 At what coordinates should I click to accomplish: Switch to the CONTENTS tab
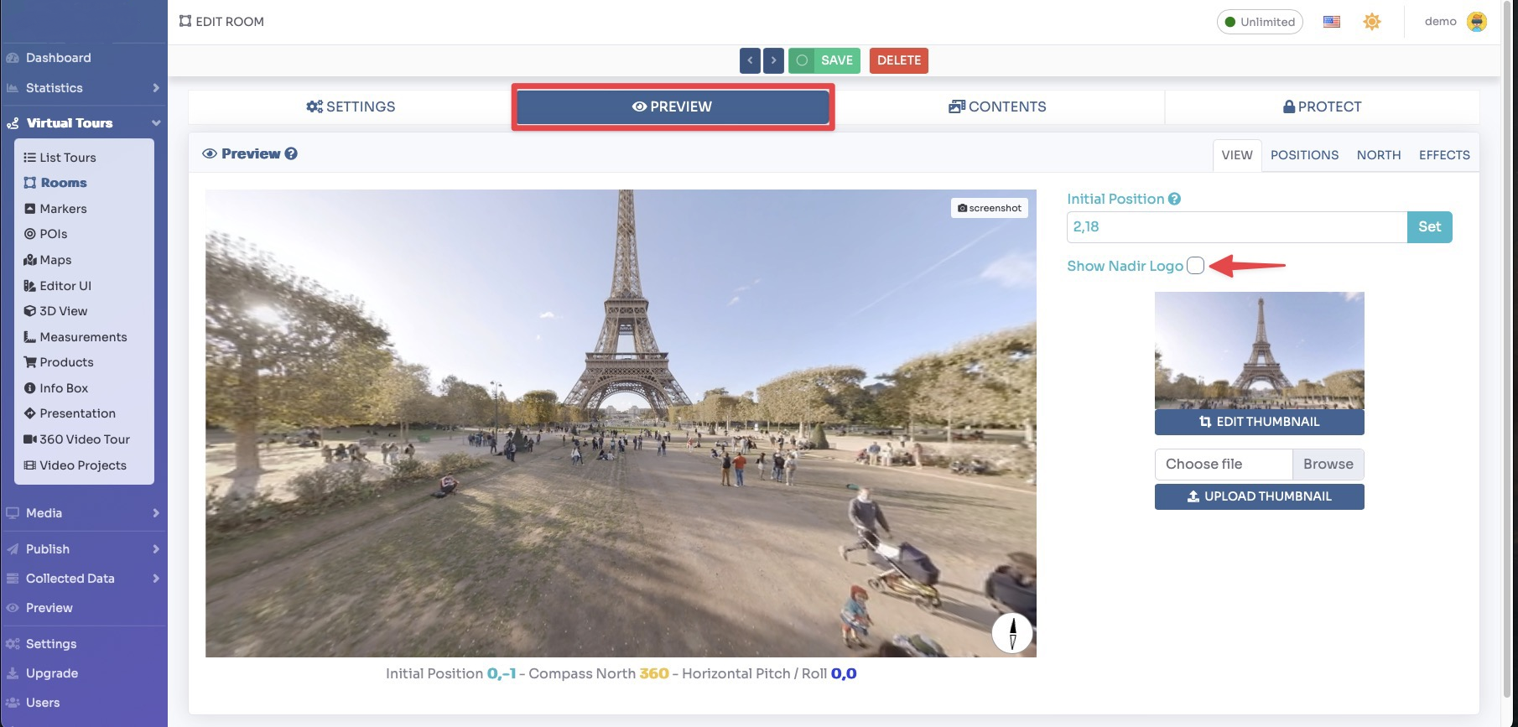[997, 106]
